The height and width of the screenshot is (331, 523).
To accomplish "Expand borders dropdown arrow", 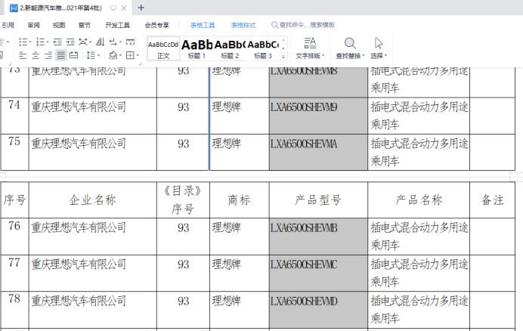I will tap(138, 56).
